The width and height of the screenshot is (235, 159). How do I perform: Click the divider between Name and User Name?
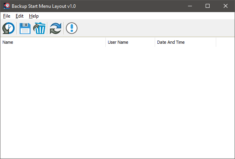pyautogui.click(x=105, y=42)
